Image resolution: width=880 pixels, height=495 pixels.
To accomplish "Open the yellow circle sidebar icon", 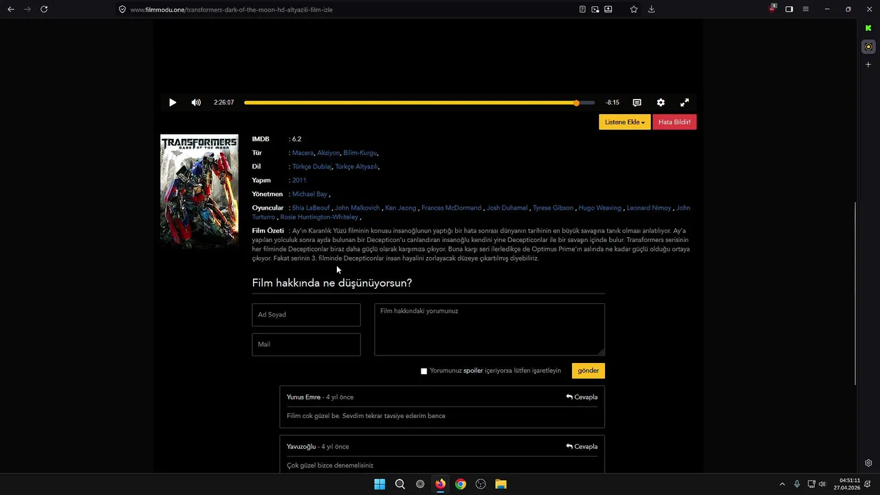I will pos(868,47).
